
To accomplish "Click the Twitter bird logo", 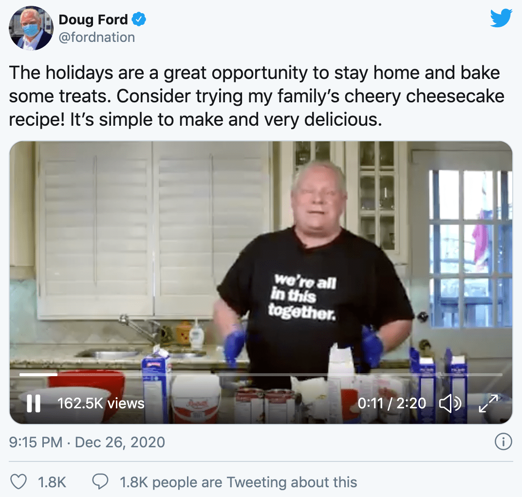I will coord(501,19).
